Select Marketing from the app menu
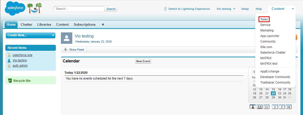 tap(267, 30)
